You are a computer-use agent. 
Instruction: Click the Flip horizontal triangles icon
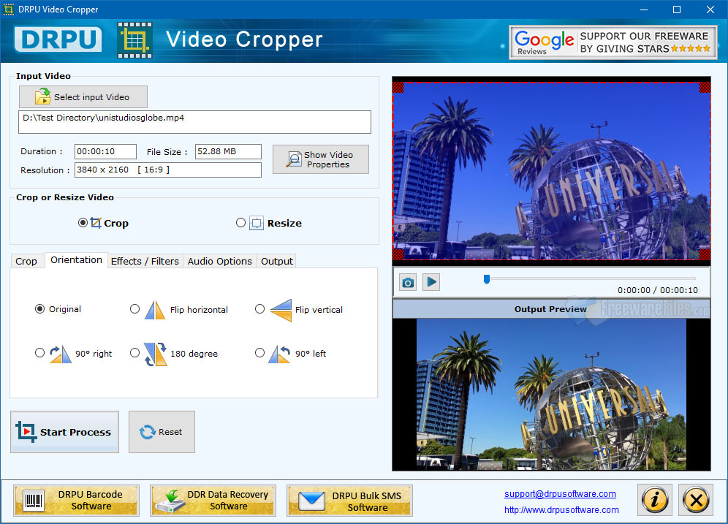155,310
